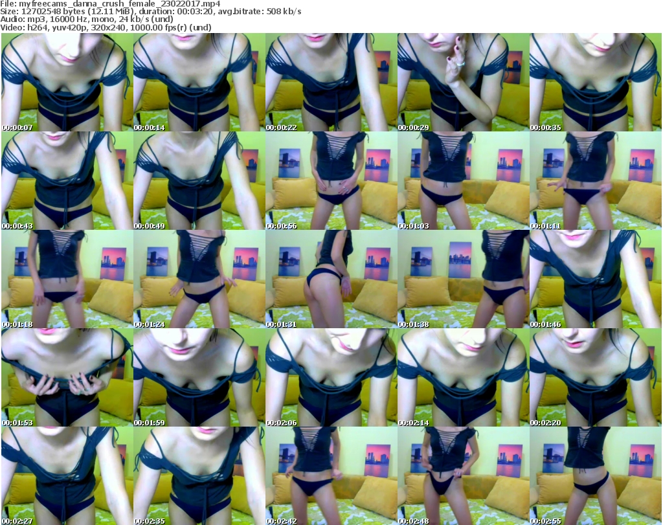The image size is (663, 525).
Task: Click the 00:02:27 thumbnail
Action: tap(67, 476)
